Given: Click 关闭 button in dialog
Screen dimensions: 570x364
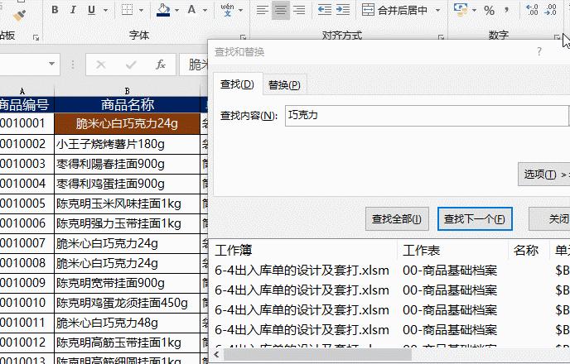Looking at the screenshot, I should [549, 219].
